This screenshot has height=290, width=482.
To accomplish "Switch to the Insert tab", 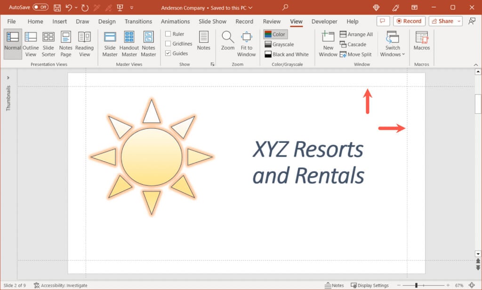I will point(59,22).
